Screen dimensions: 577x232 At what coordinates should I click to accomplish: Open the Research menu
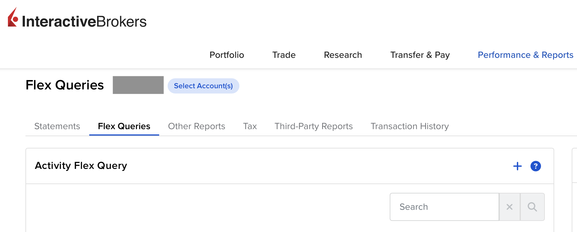click(343, 55)
